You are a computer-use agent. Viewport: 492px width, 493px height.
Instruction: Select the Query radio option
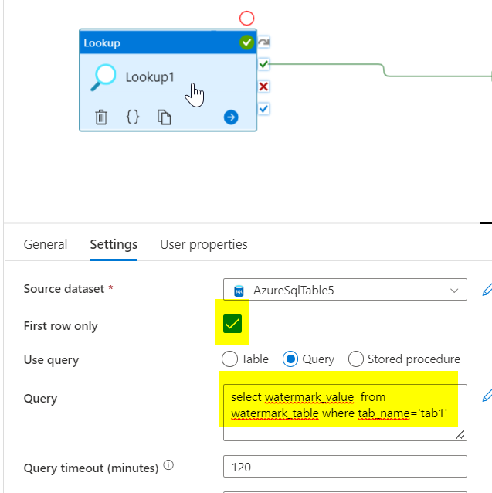[290, 359]
